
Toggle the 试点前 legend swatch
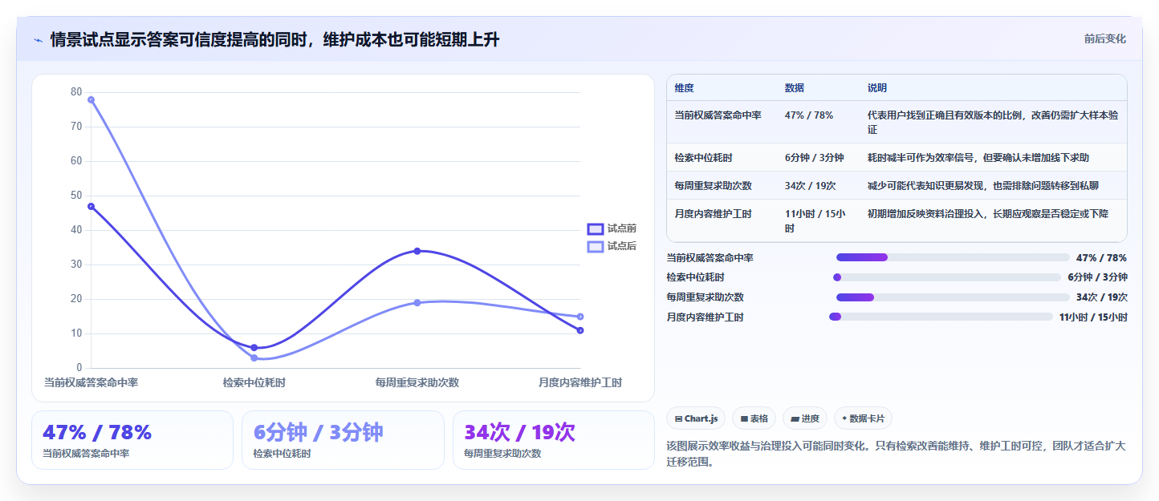(x=595, y=228)
